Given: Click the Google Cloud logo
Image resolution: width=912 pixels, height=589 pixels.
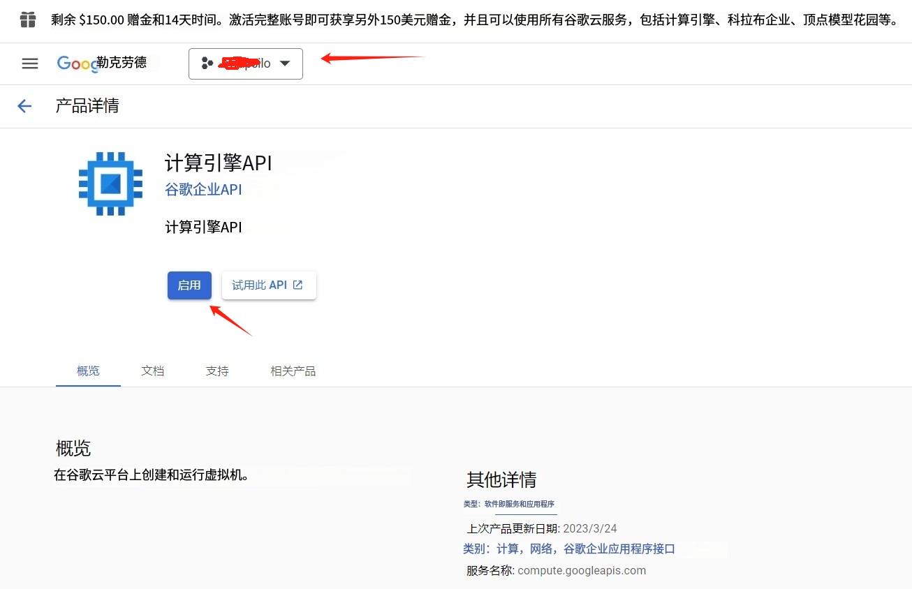Looking at the screenshot, I should pos(102,63).
